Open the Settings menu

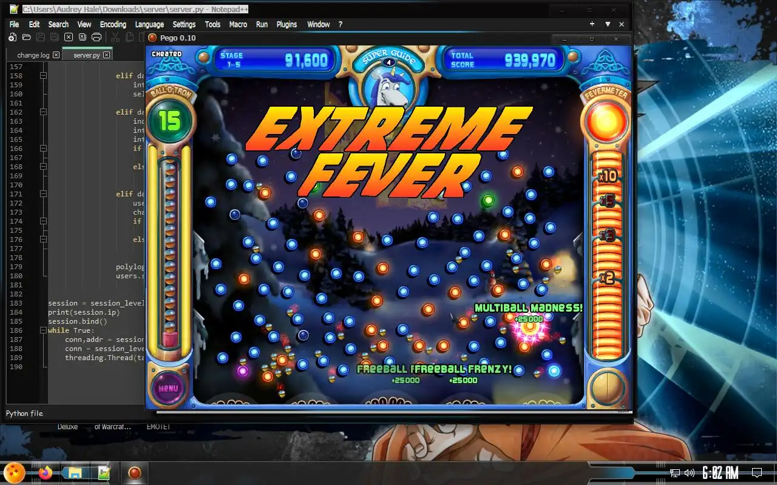[x=184, y=24]
